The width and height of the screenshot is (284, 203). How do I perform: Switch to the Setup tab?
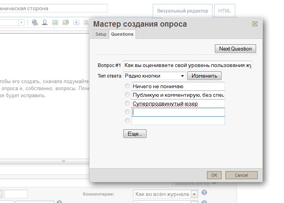click(x=101, y=34)
